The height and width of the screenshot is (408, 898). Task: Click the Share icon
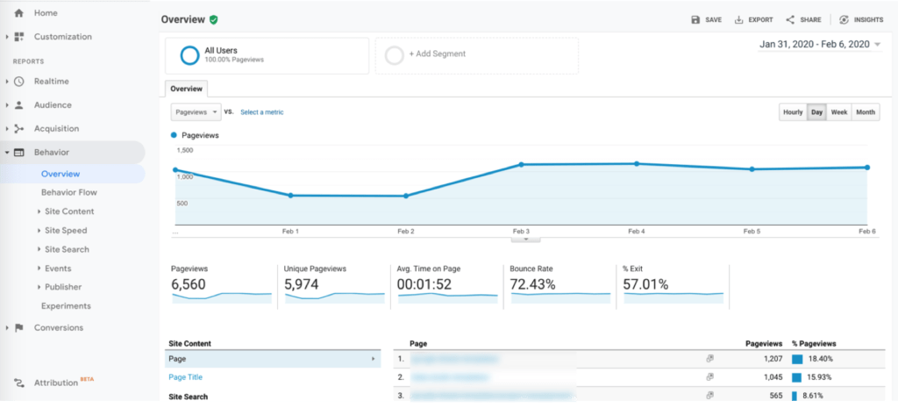[790, 19]
